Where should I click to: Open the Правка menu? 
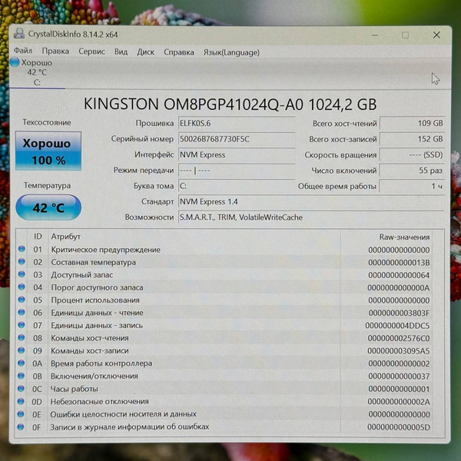(x=55, y=51)
